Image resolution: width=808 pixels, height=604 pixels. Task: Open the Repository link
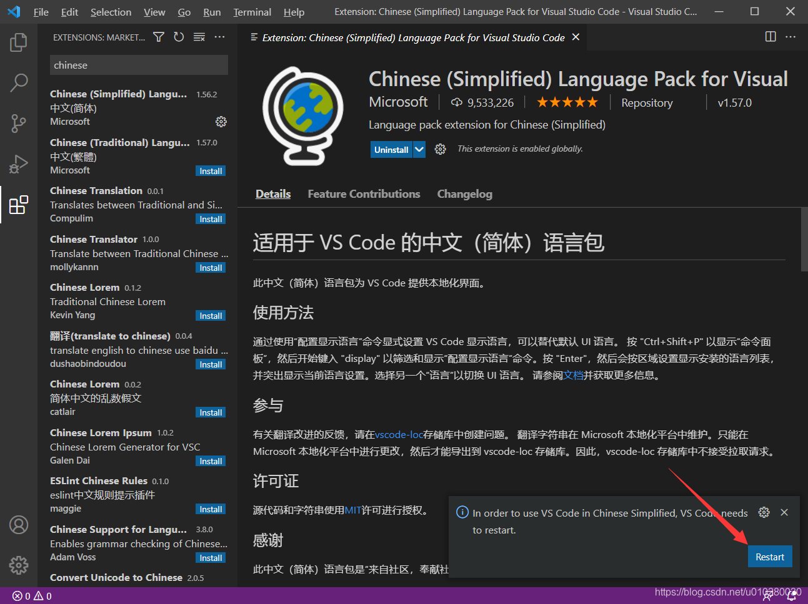[647, 103]
